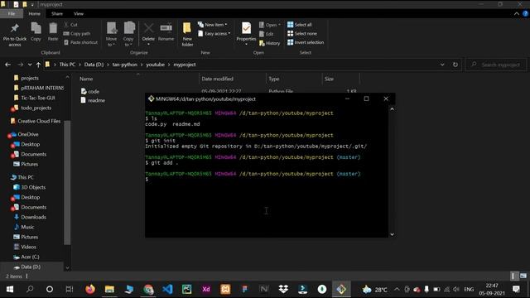530x298 pixels.
Task: Open the Move to menu
Action: (x=111, y=34)
